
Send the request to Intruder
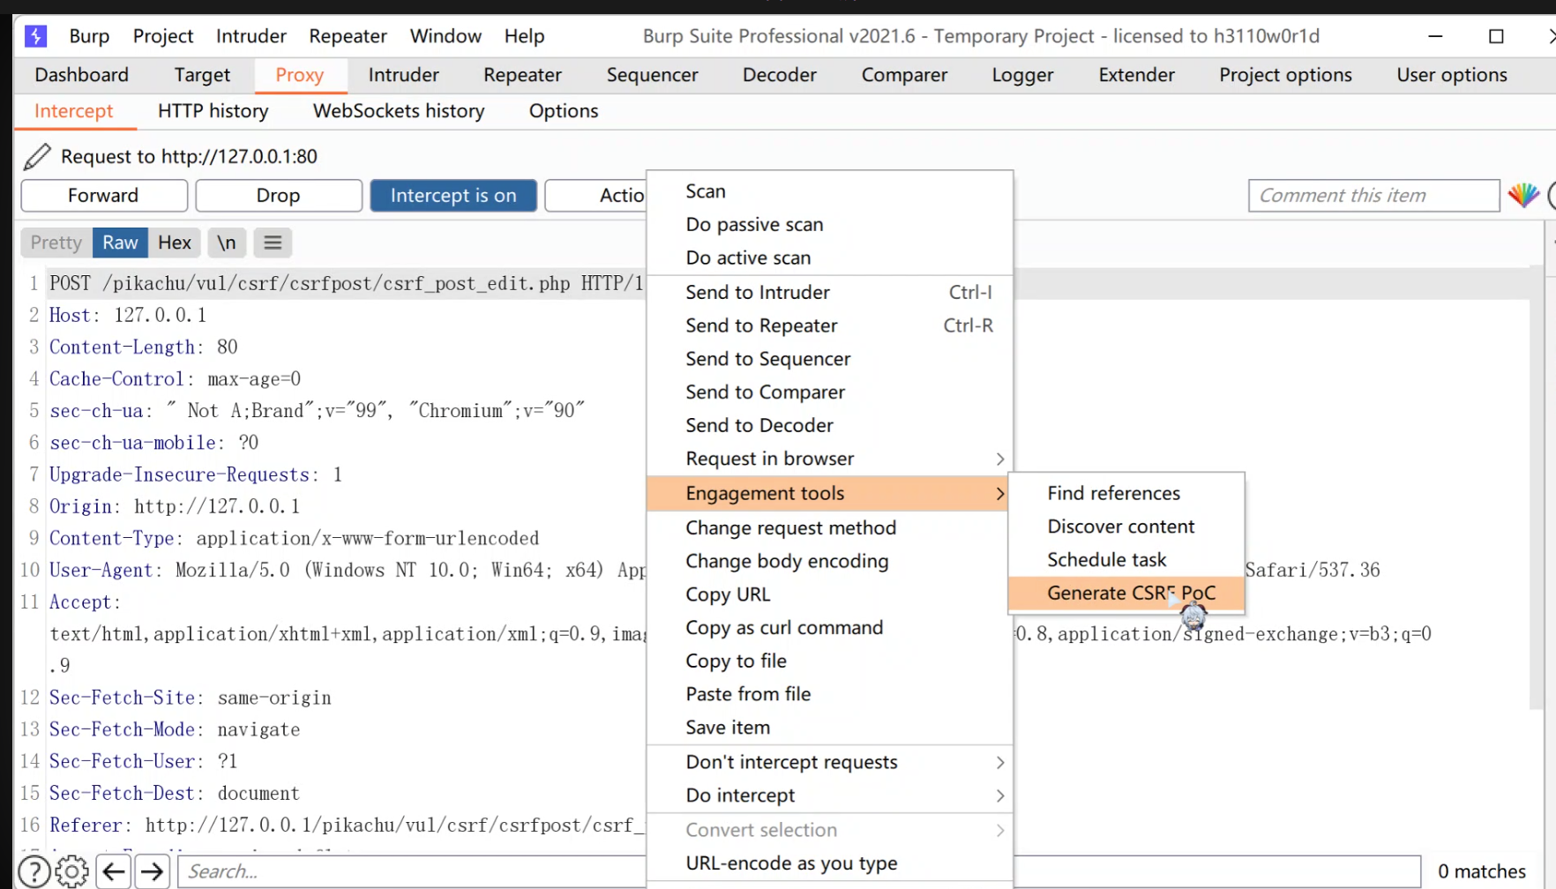(829, 292)
